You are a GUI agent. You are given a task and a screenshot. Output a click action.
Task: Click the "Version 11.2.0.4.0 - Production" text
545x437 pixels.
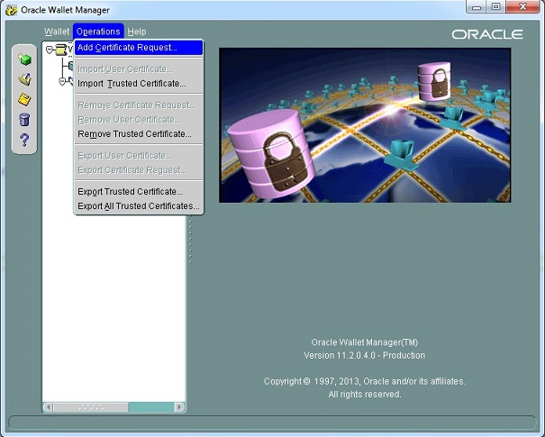click(x=364, y=355)
